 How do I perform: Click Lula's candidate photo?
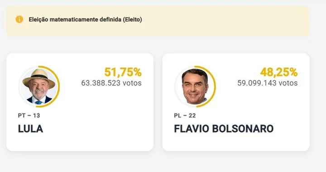[x=39, y=86]
